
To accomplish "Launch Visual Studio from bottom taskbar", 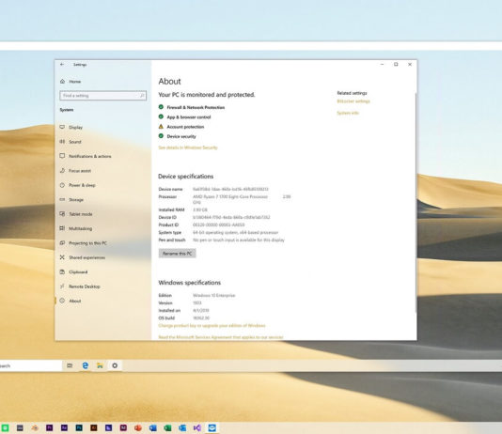I will pyautogui.click(x=197, y=427).
